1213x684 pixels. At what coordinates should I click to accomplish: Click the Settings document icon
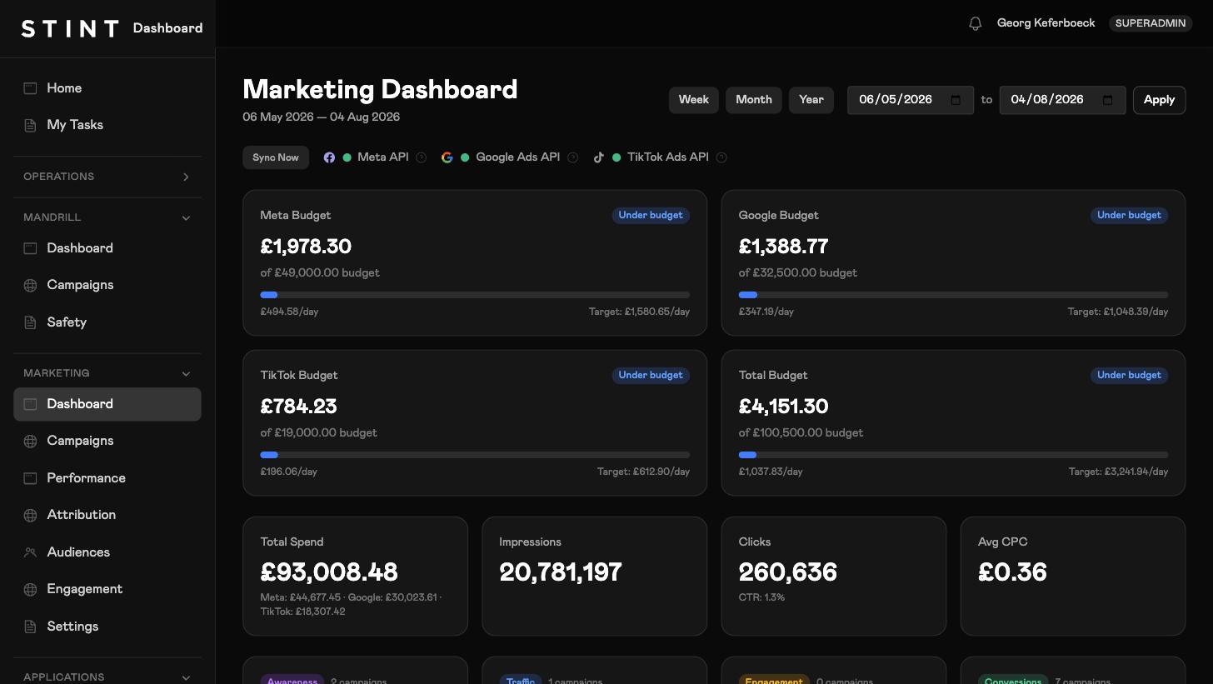(30, 627)
